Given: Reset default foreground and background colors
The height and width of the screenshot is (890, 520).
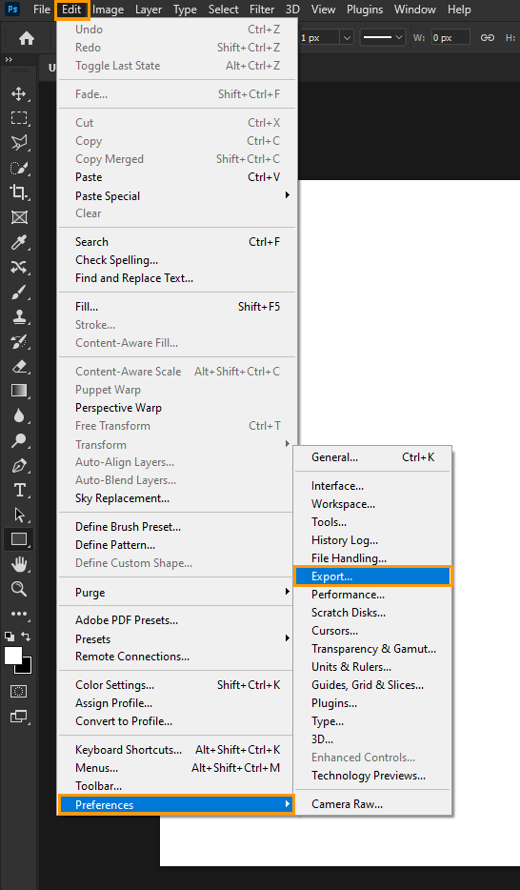Looking at the screenshot, I should pos(10,637).
